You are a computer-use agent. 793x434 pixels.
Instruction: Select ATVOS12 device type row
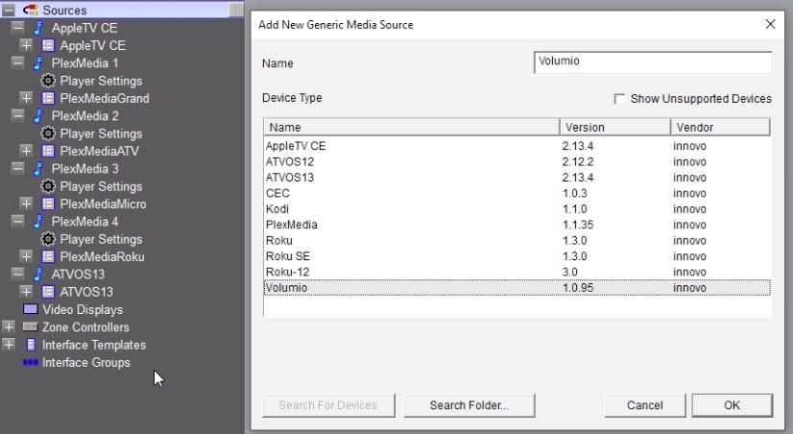517,162
